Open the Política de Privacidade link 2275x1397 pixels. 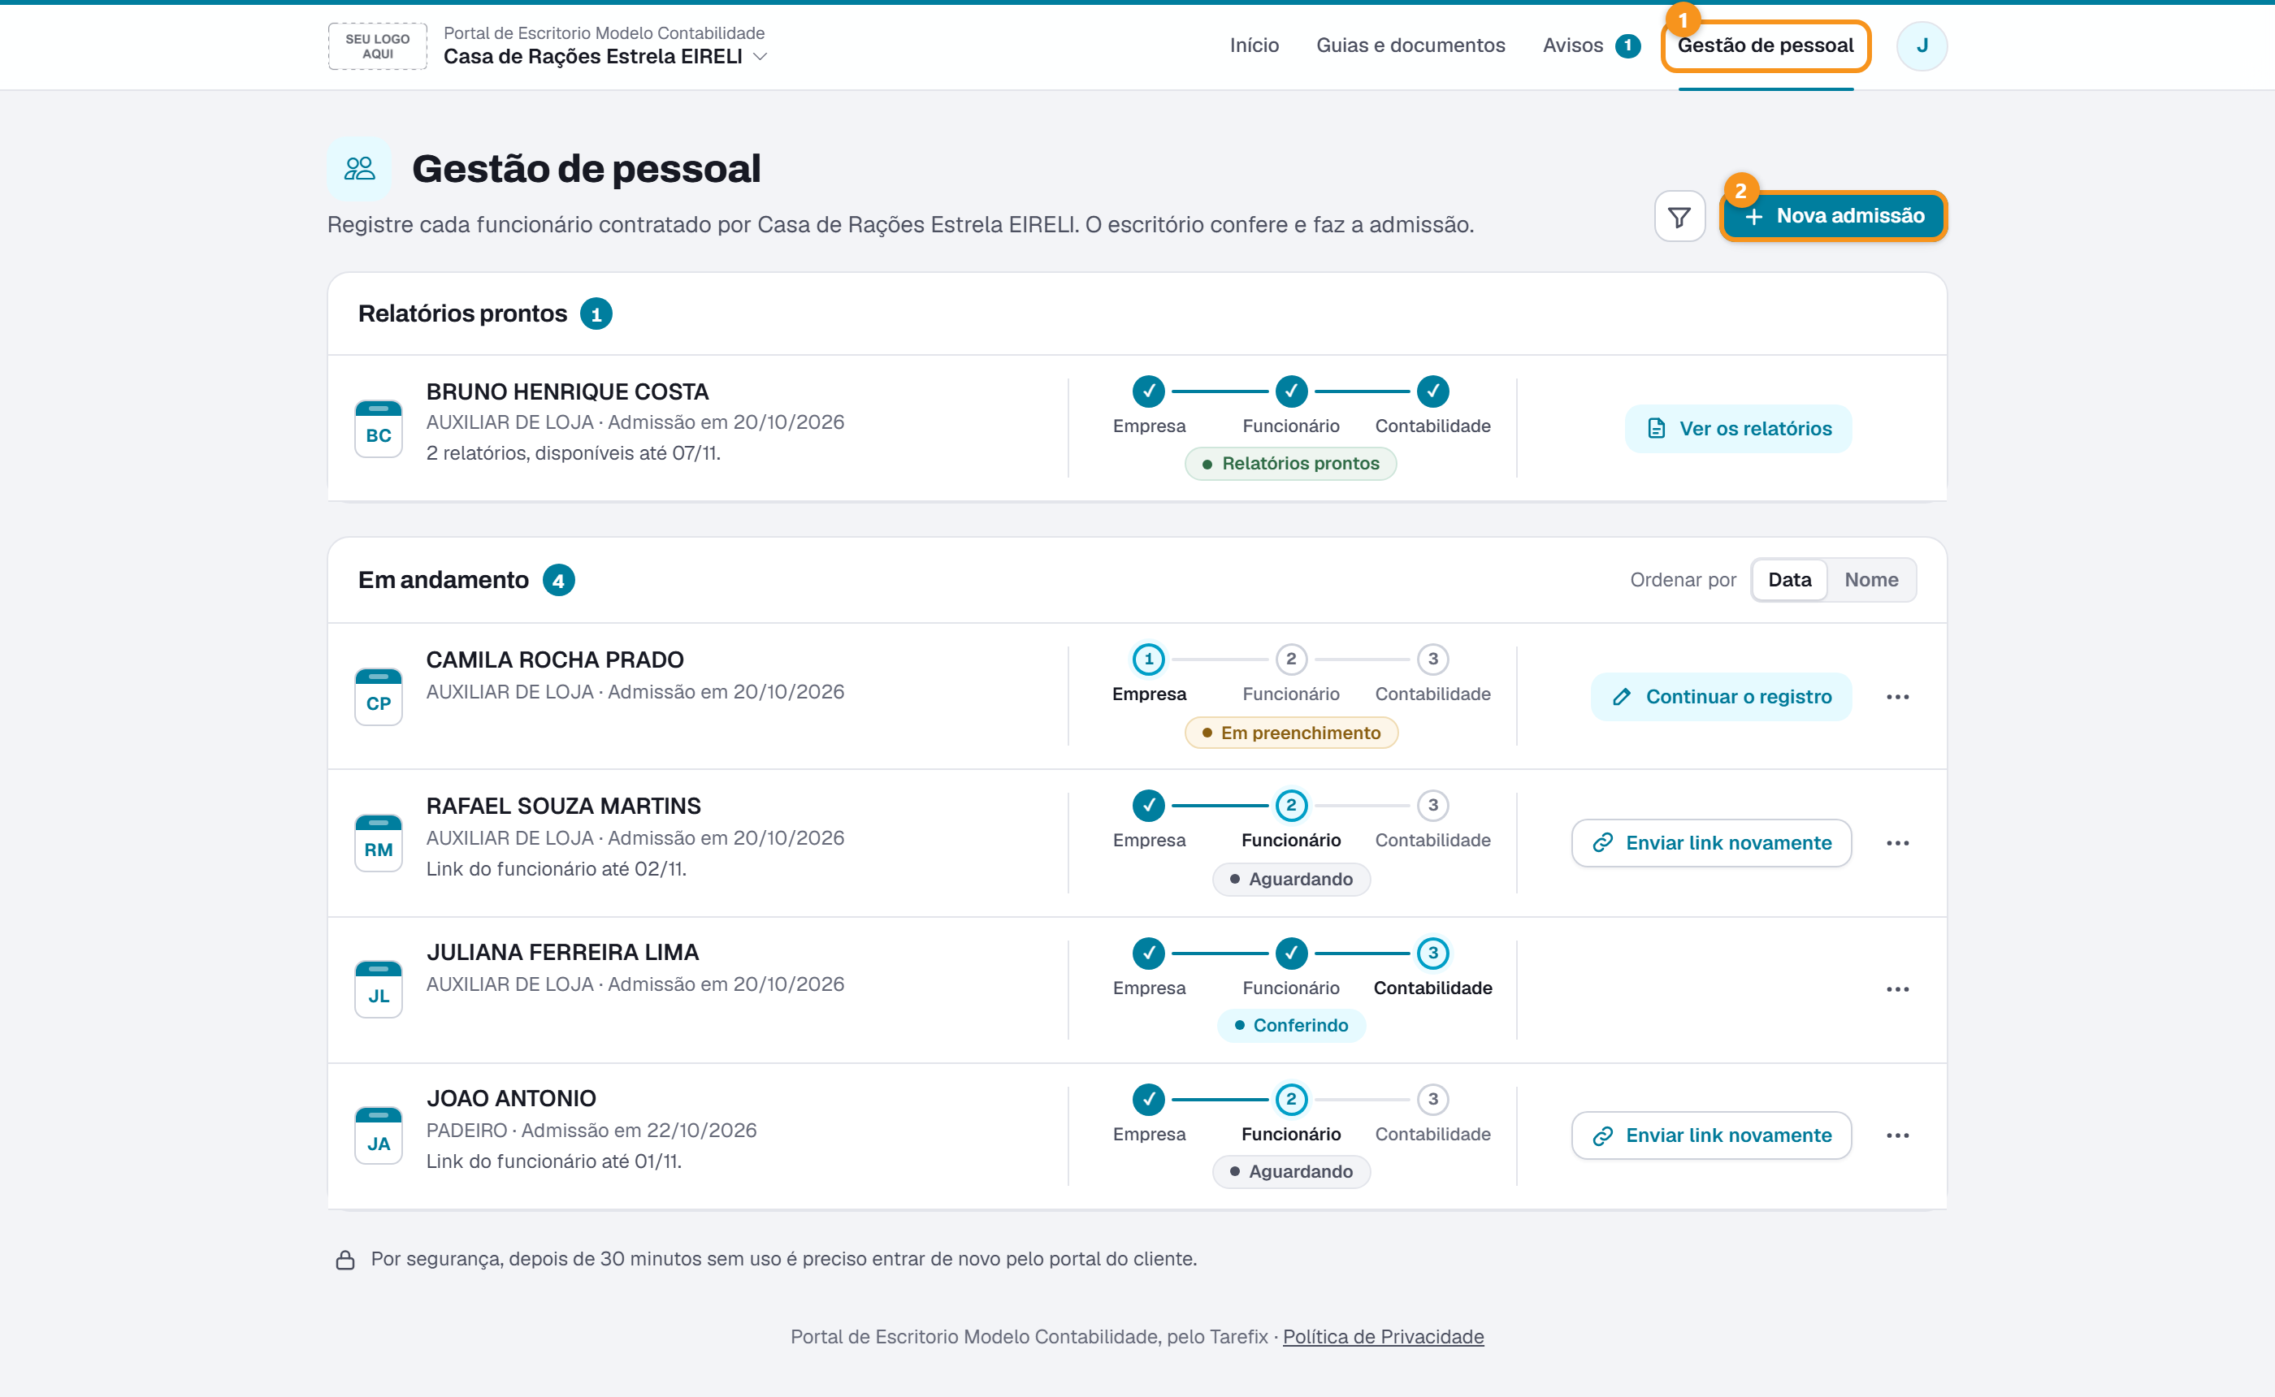pyautogui.click(x=1384, y=1336)
